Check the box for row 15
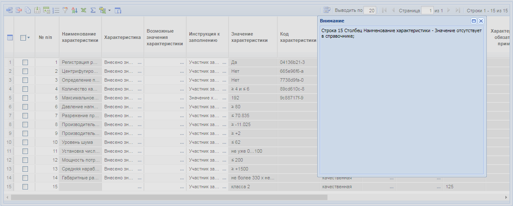 point(25,187)
